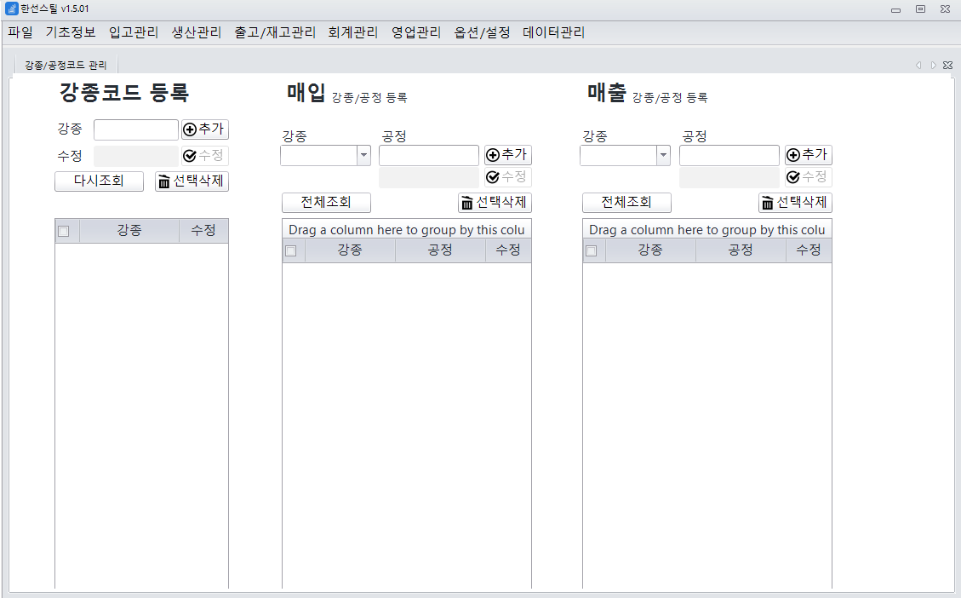Click the 다시조회 button

(x=100, y=181)
